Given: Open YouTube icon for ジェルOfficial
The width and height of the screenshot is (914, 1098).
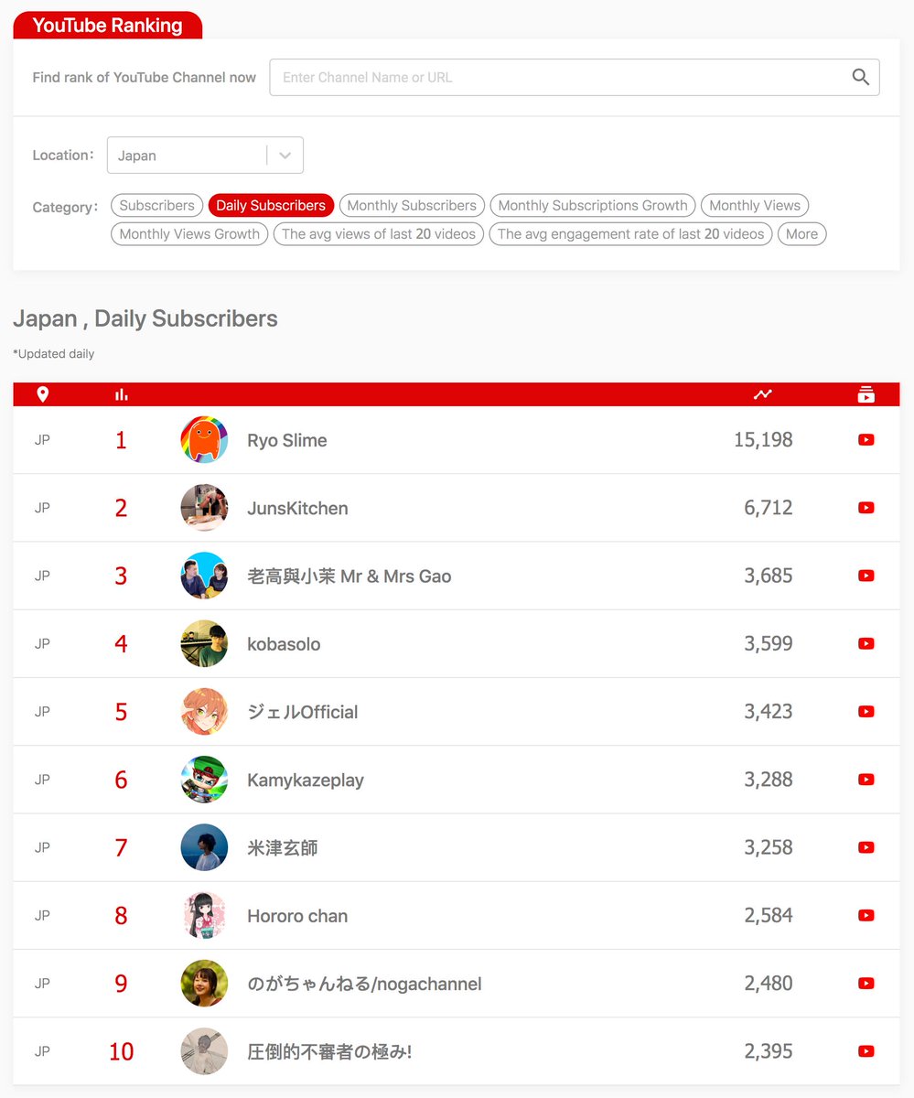Looking at the screenshot, I should (x=866, y=712).
